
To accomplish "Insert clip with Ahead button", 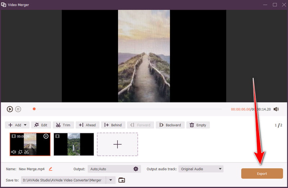I will click(x=87, y=125).
